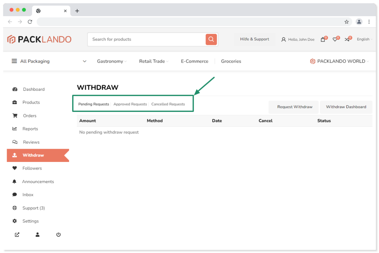The width and height of the screenshot is (379, 253).
Task: Open the Settings sidebar link
Action: point(30,221)
